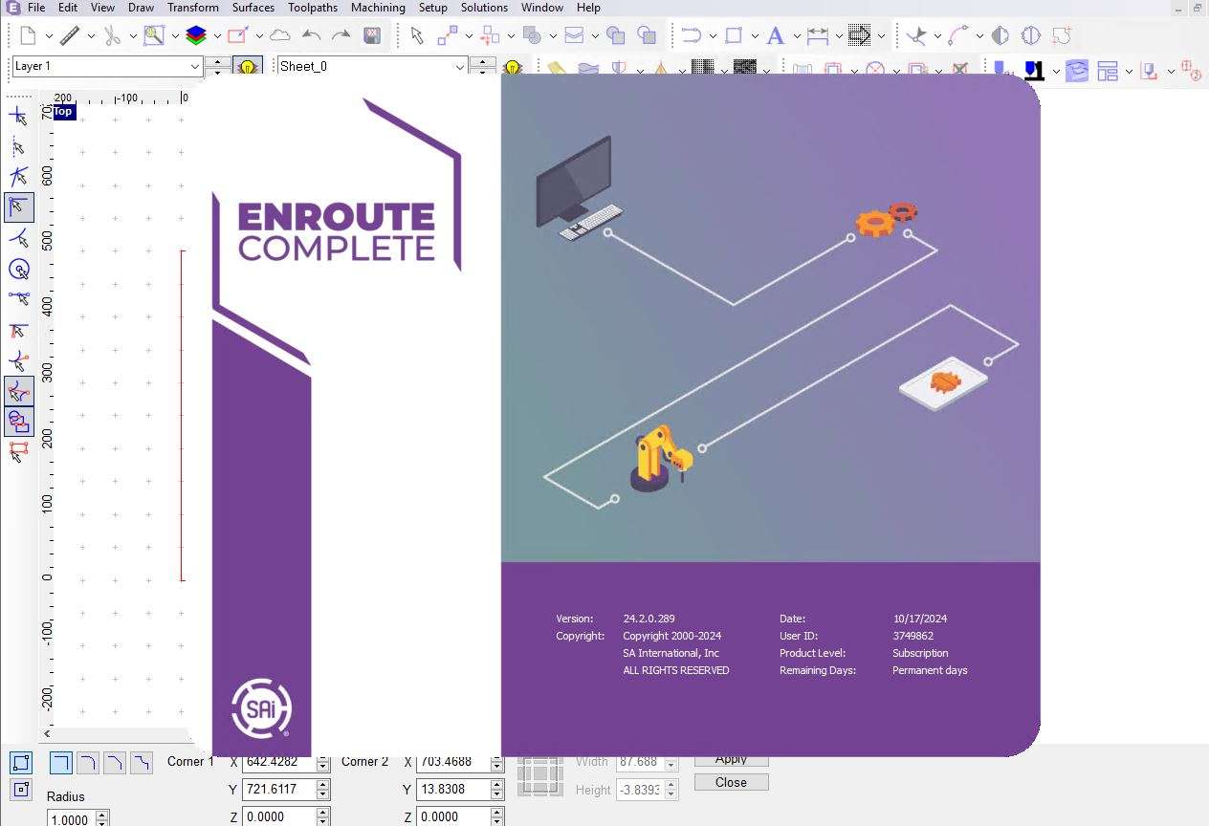Toggle Layer 1 visibility light bulb
The width and height of the screenshot is (1210, 826).
click(x=248, y=67)
